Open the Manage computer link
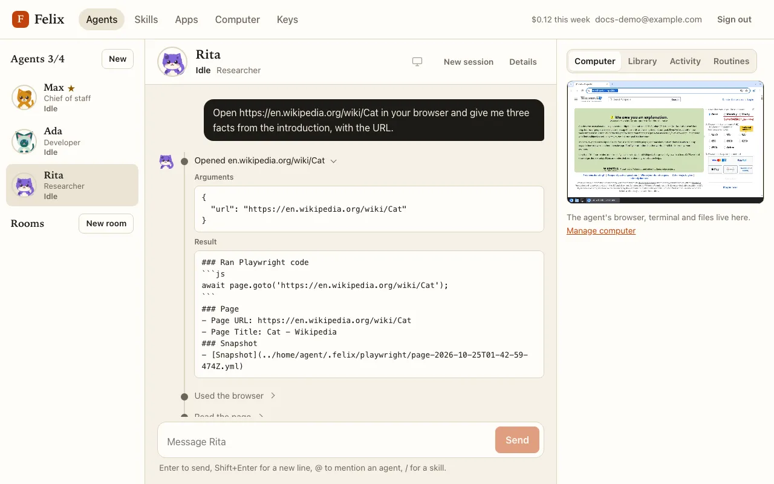The width and height of the screenshot is (774, 484). point(601,231)
